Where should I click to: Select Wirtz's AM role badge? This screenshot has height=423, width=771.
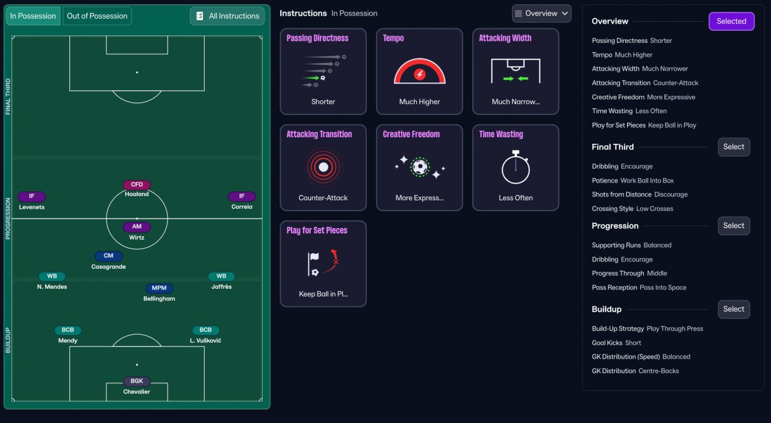coord(137,227)
